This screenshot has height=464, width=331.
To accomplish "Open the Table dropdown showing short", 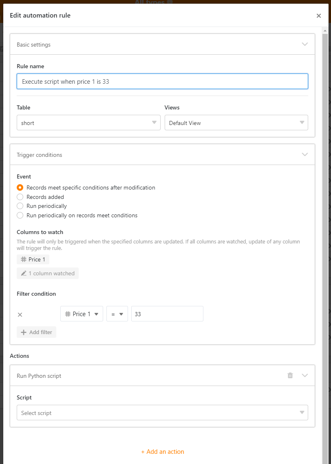I will [88, 123].
